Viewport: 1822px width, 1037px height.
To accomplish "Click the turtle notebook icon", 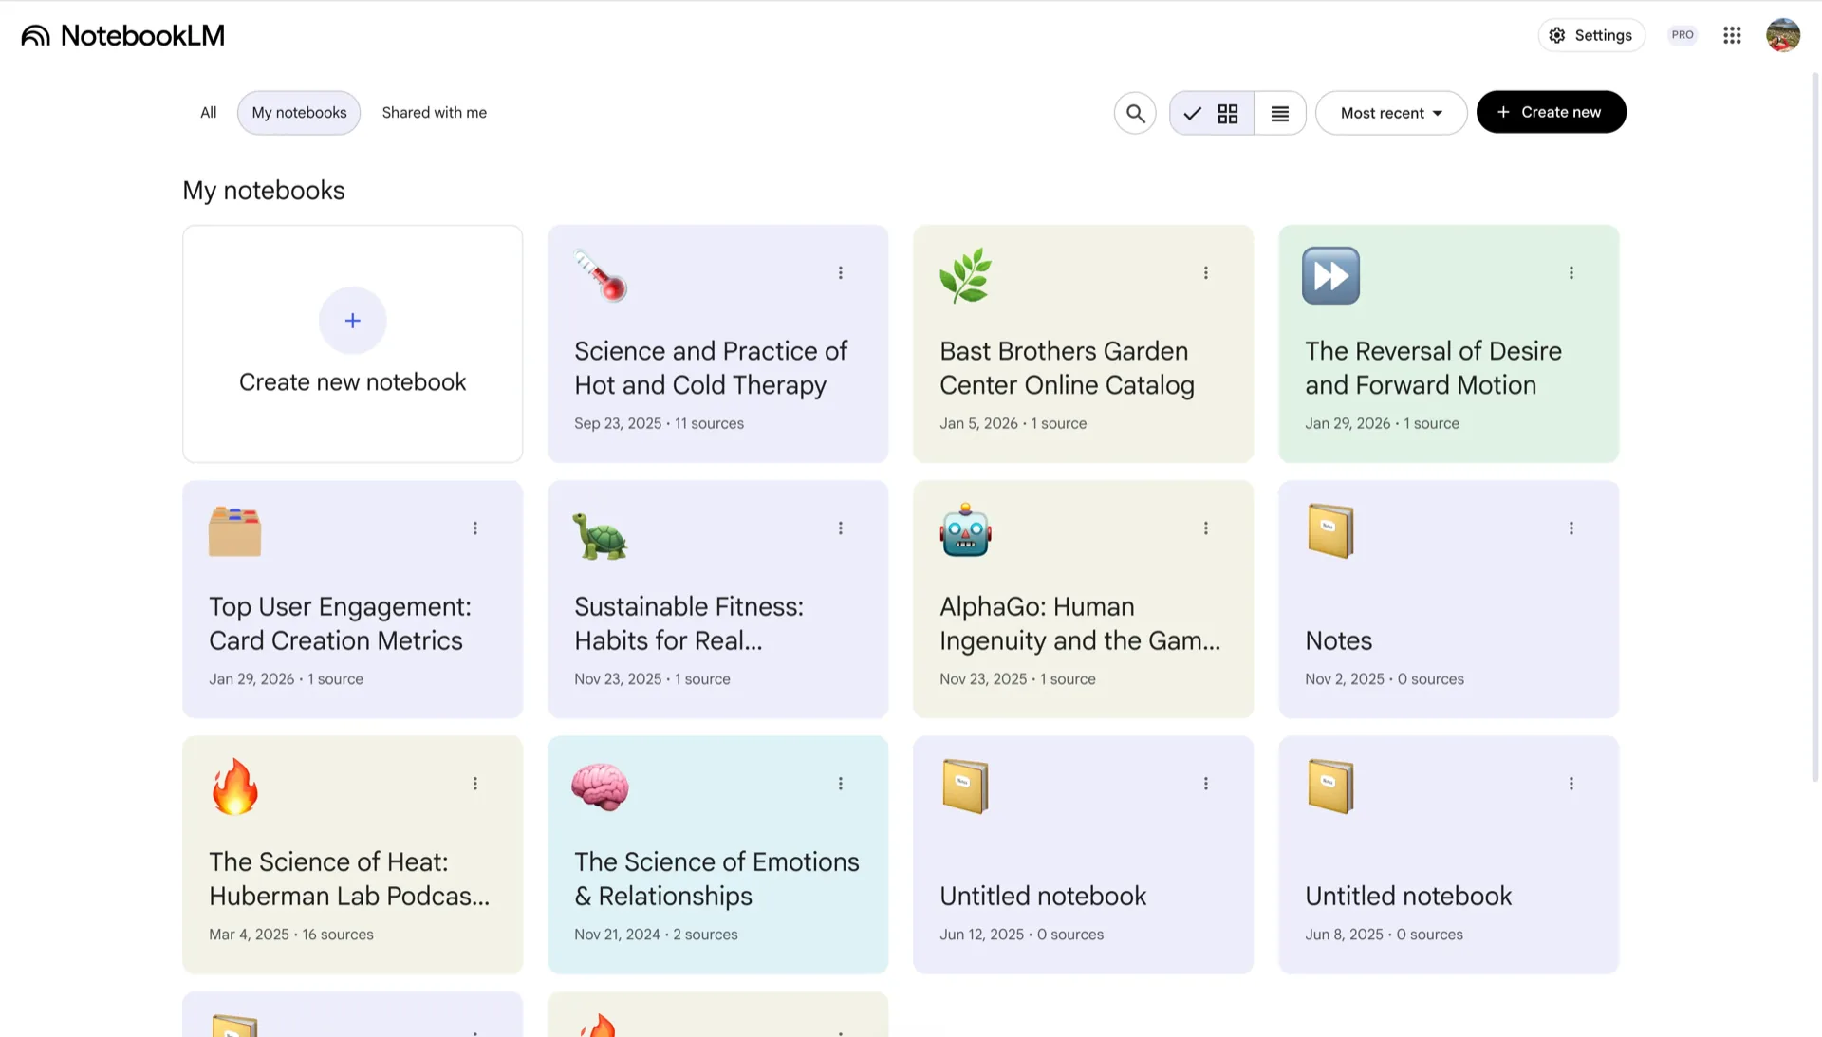I will click(x=601, y=535).
